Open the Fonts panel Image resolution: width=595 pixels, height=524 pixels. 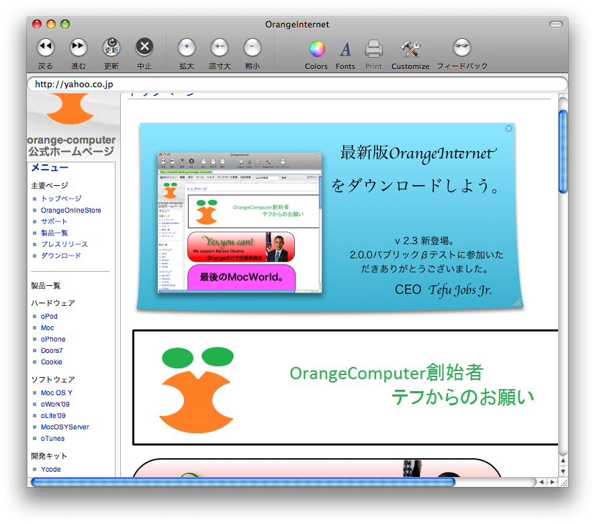pos(345,48)
